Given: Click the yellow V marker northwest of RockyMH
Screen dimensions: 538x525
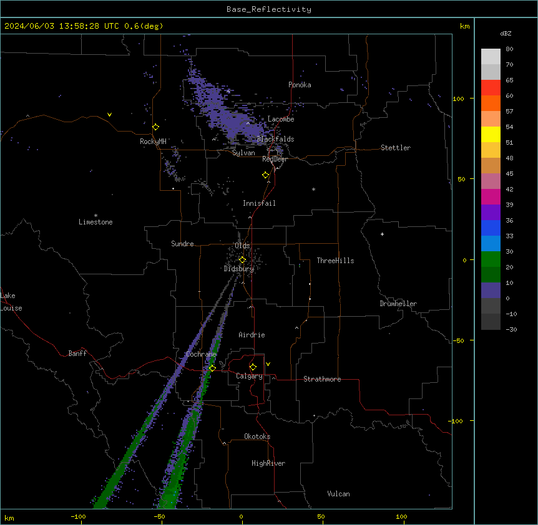Looking at the screenshot, I should (109, 115).
